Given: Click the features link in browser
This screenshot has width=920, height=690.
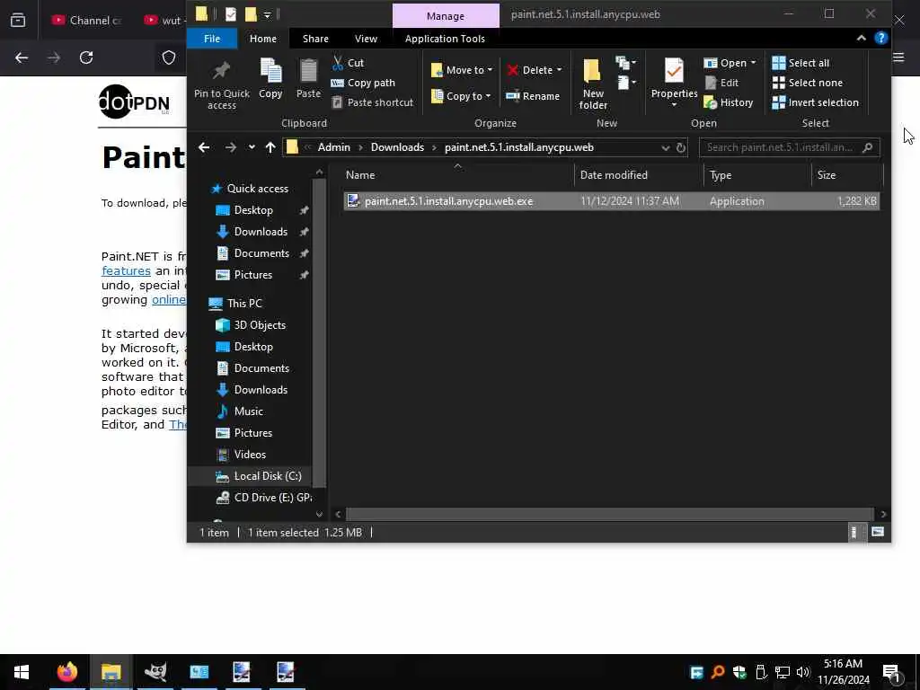Looking at the screenshot, I should point(126,270).
